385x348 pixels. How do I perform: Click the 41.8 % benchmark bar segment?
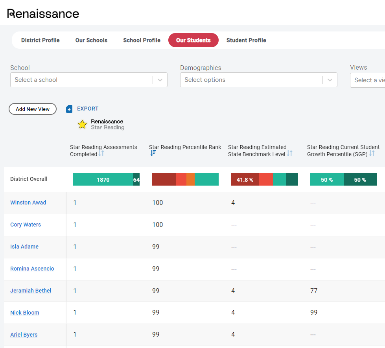click(245, 180)
